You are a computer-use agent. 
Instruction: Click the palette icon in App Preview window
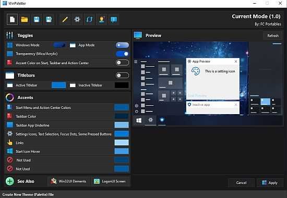pyautogui.click(x=196, y=71)
